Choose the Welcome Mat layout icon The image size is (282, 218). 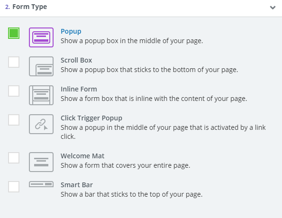[x=41, y=162]
